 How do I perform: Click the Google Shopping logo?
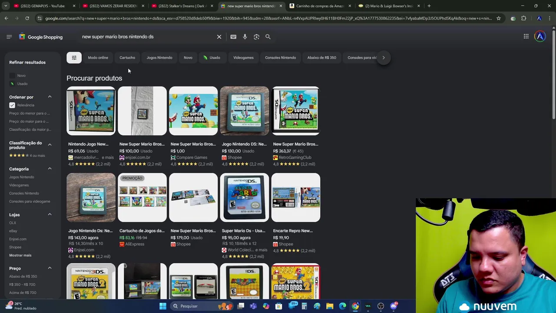coord(41,37)
